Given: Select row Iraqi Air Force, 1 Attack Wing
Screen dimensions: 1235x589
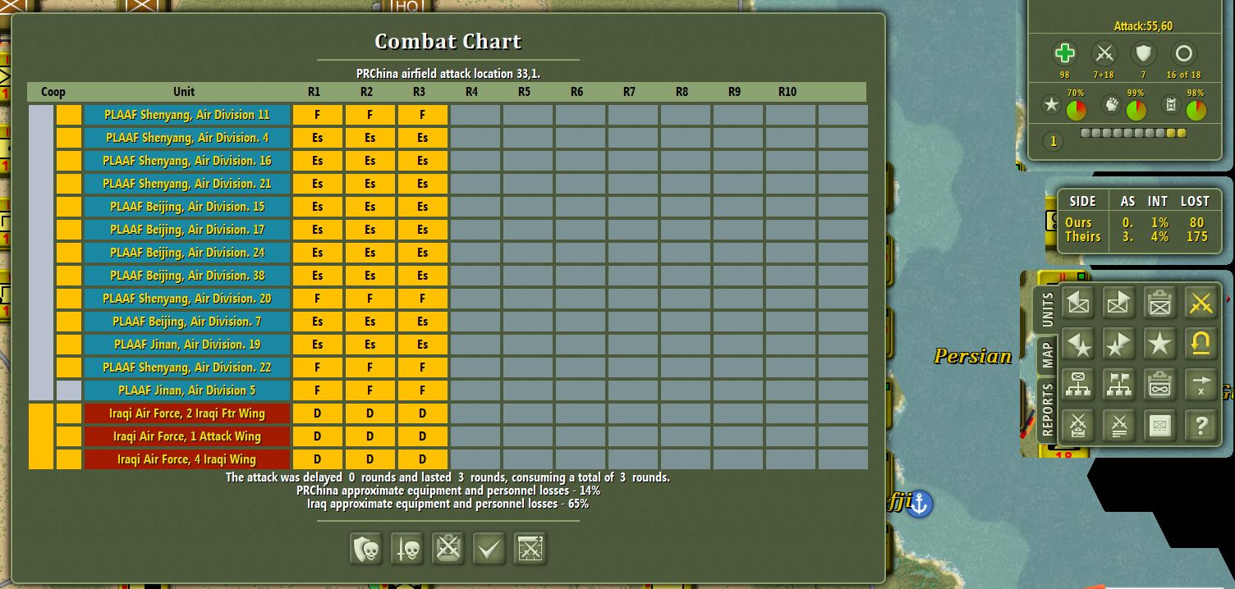Looking at the screenshot, I should 187,436.
